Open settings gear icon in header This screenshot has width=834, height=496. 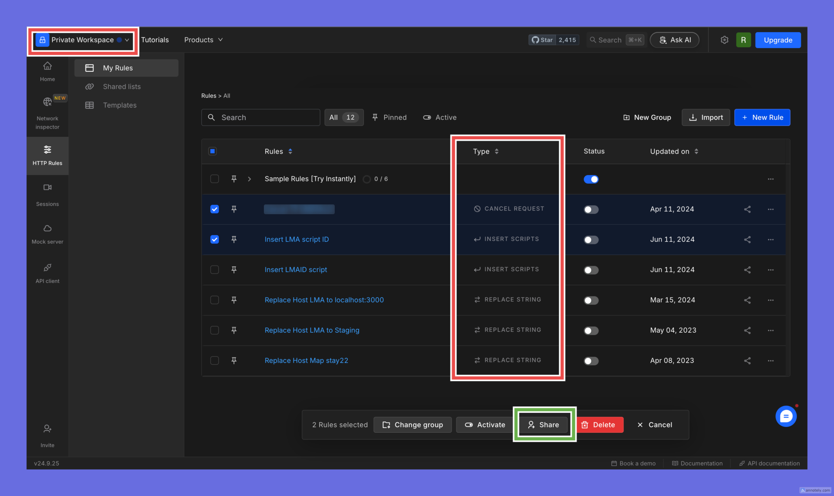click(x=724, y=40)
